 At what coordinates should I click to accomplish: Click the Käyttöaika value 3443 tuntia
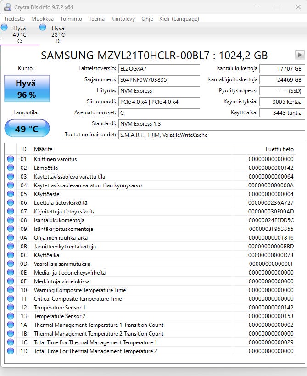(282, 112)
